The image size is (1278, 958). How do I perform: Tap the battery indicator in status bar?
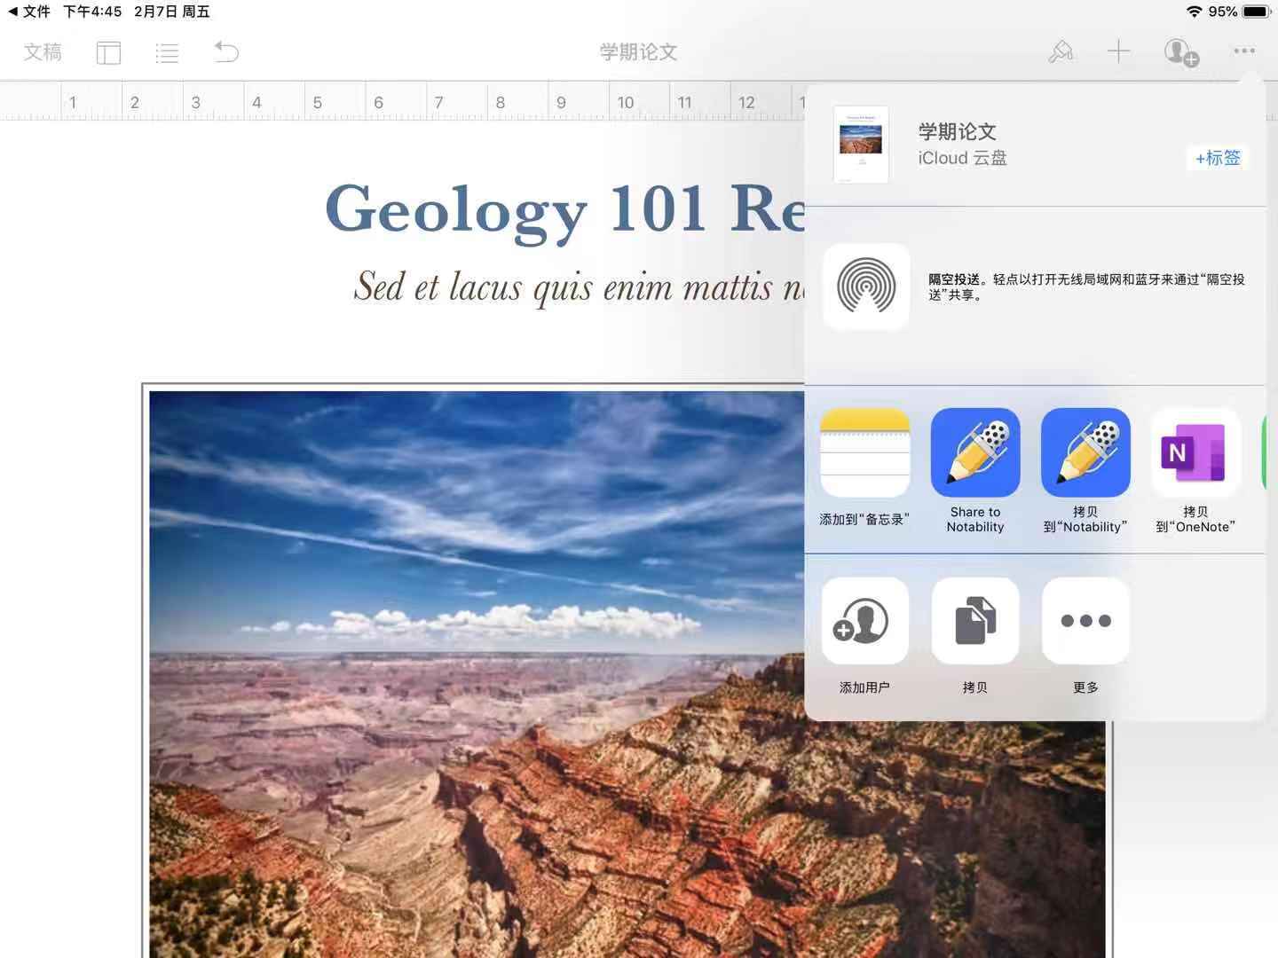1256,12
